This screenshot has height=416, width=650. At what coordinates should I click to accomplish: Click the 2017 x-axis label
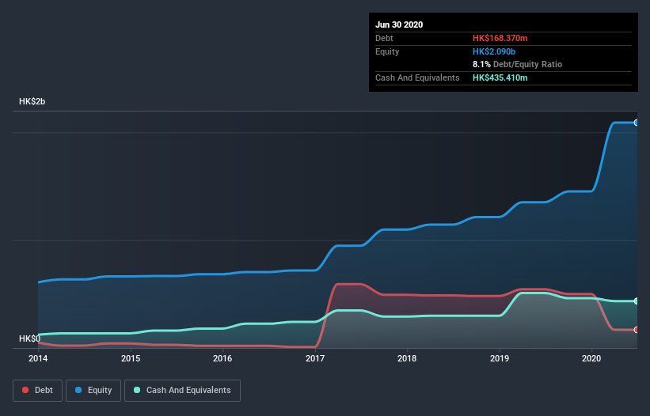pos(315,358)
